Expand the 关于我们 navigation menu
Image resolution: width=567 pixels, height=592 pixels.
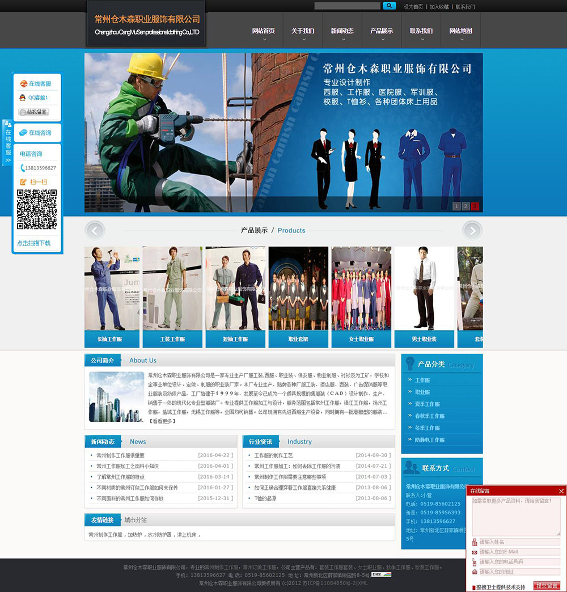[303, 32]
